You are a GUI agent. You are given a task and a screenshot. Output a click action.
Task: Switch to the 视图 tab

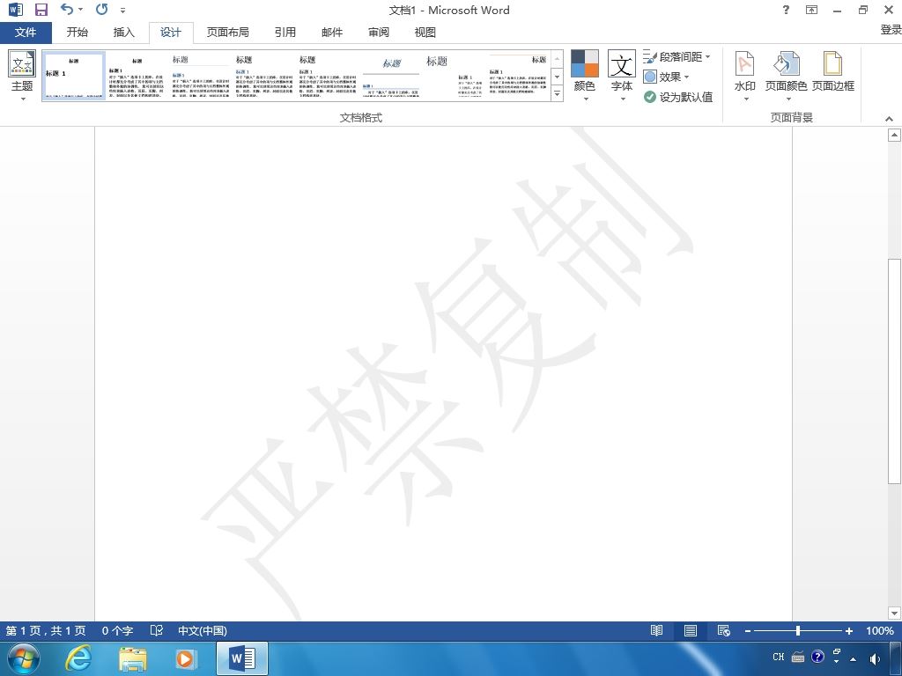[425, 33]
